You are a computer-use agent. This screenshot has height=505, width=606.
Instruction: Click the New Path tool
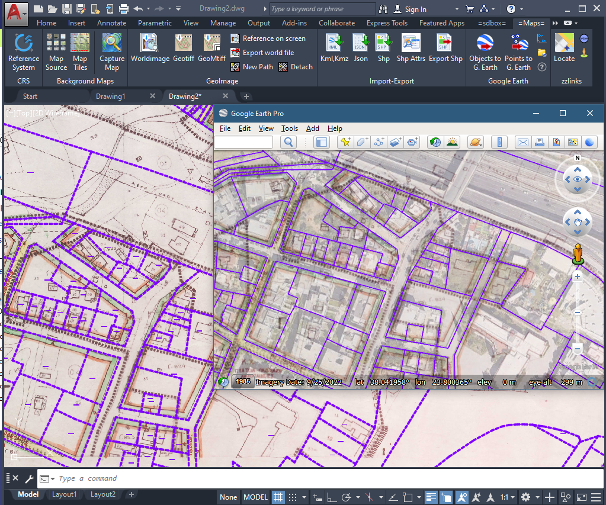point(252,67)
